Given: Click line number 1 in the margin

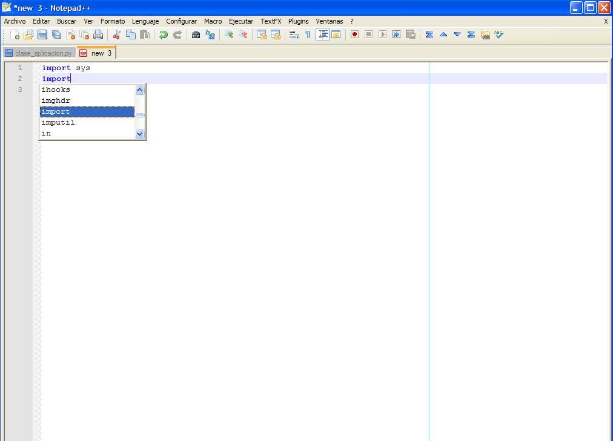Looking at the screenshot, I should 19,68.
